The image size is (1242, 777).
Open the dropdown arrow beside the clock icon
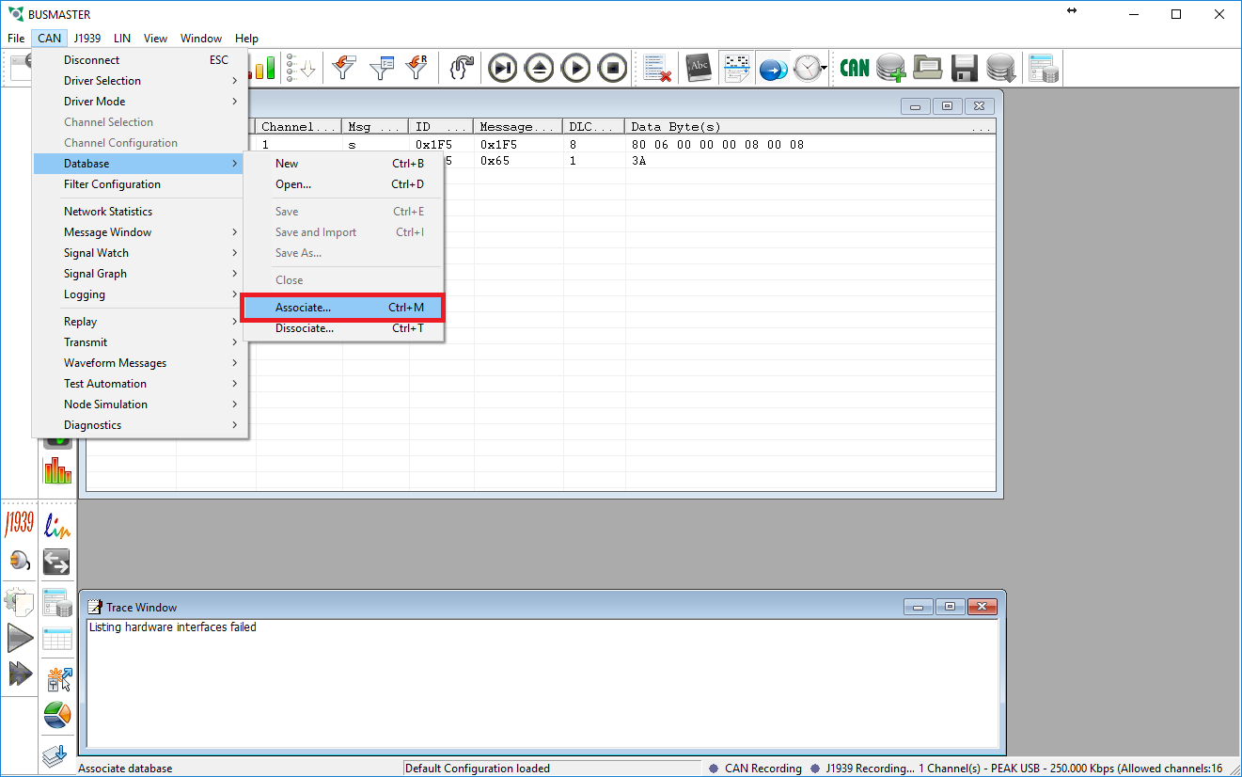click(x=825, y=69)
